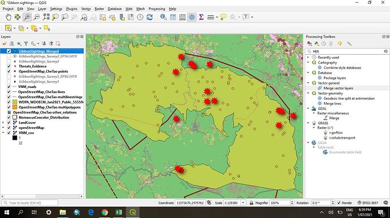This screenshot has height=218, width=390.
Task: Select the Merge vector layers algorithm
Action: pos(338,88)
